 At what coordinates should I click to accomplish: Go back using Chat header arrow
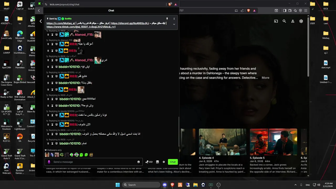(39, 10)
